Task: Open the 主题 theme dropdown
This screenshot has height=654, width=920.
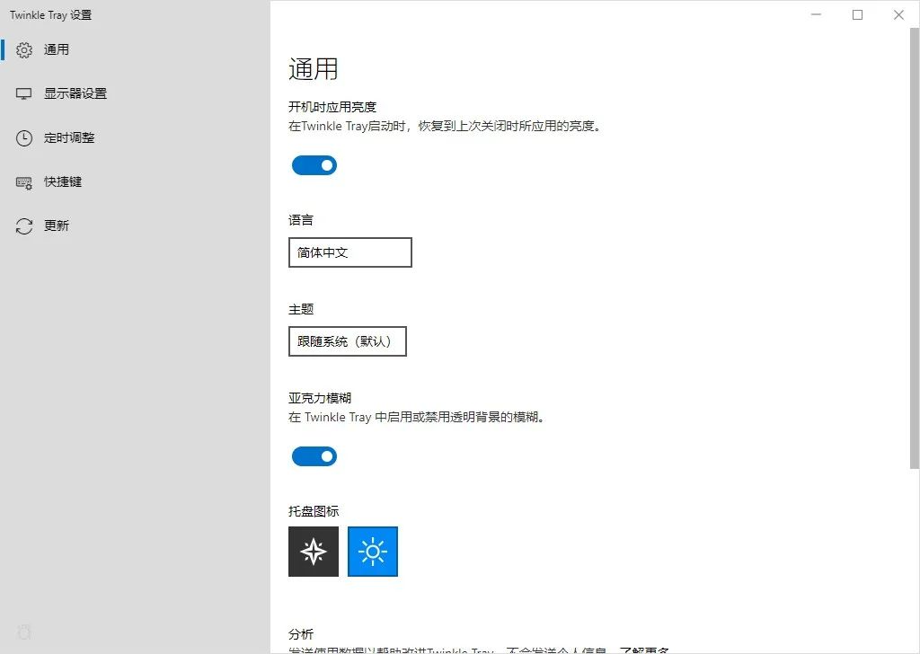Action: click(347, 341)
